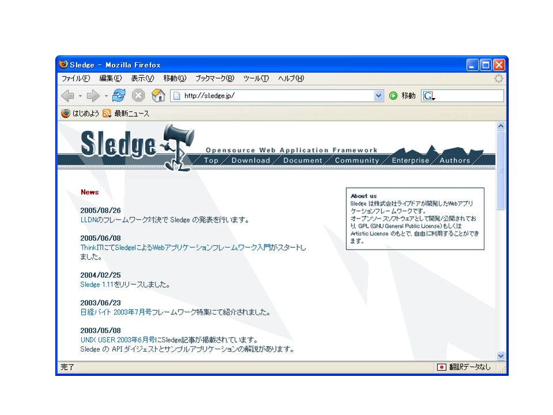This screenshot has width=553, height=415.
Task: Click the 完了 status bar text
Action: click(x=67, y=367)
